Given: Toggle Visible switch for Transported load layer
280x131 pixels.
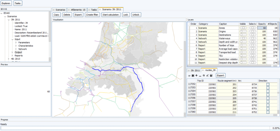Looking at the screenshot, I should click(243, 52).
